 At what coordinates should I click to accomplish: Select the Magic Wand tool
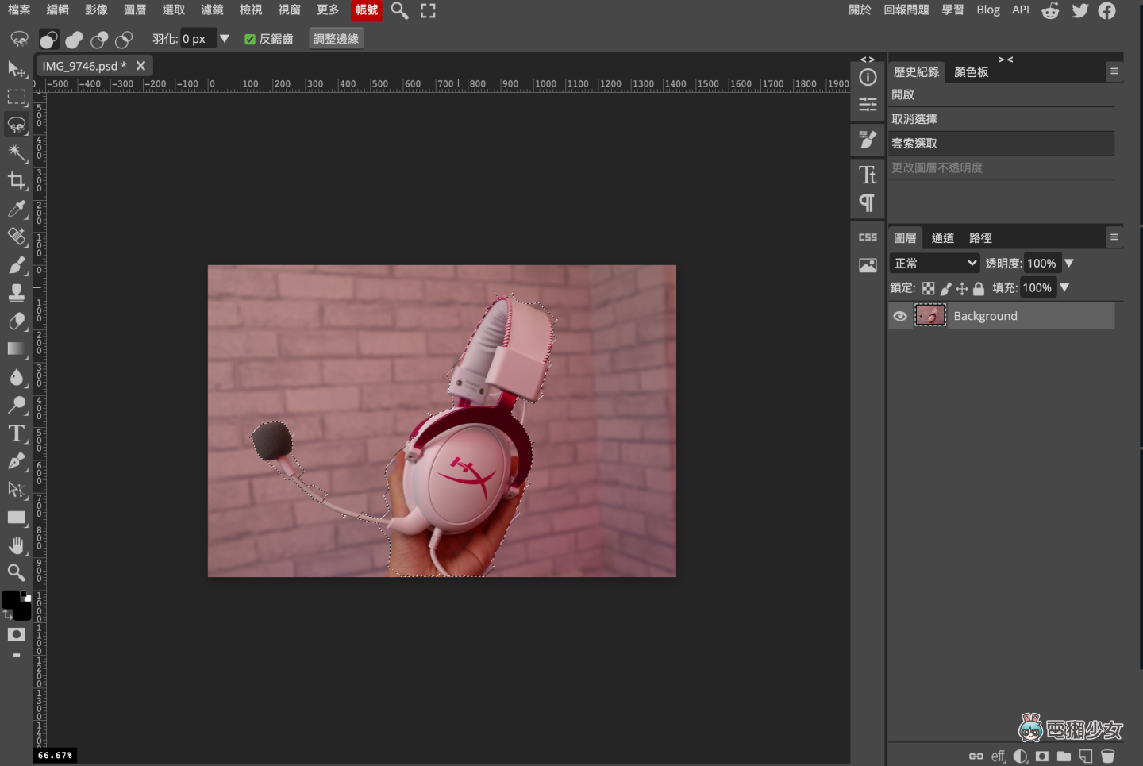(x=17, y=152)
